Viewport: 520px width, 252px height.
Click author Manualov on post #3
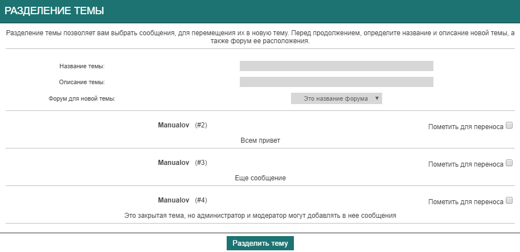[173, 163]
